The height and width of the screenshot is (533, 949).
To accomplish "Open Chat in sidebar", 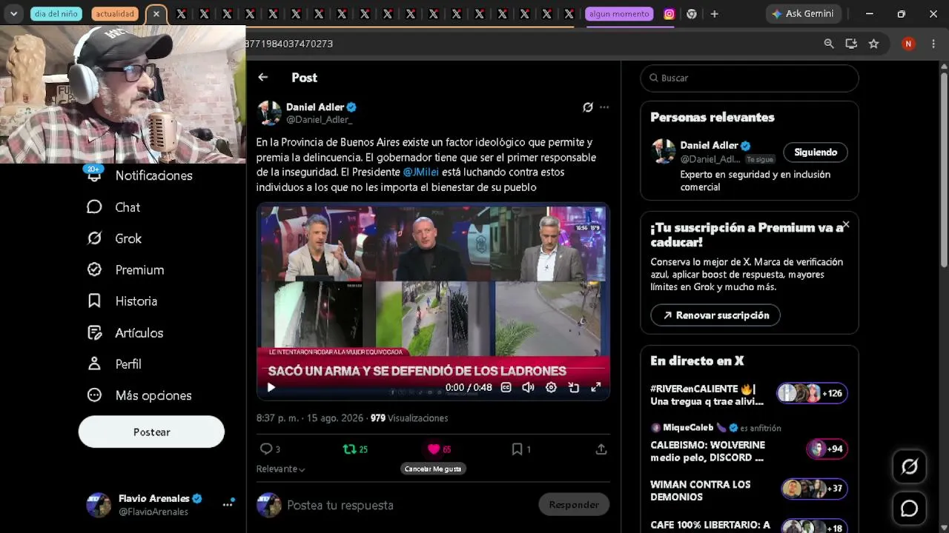I will (113, 207).
